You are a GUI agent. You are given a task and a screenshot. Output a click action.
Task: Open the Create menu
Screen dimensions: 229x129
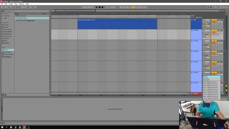pyautogui.click(x=11, y=4)
